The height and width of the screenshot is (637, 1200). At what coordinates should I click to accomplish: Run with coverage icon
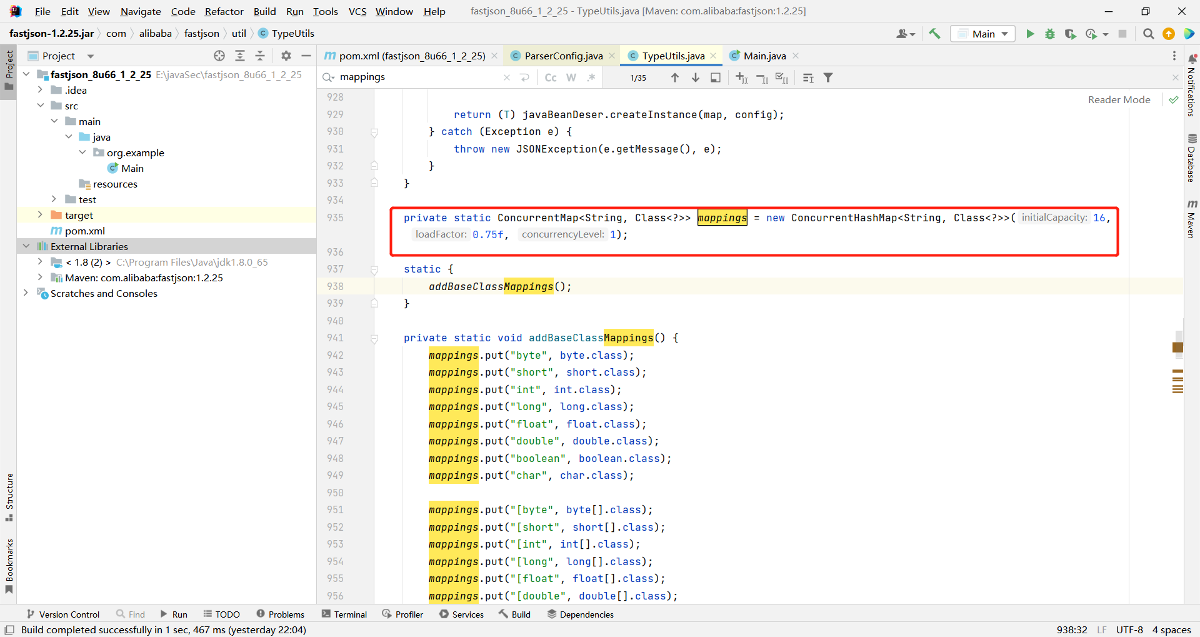(x=1070, y=34)
